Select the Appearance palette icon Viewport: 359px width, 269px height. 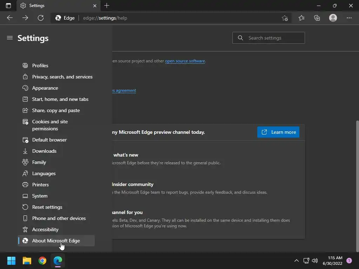point(25,88)
